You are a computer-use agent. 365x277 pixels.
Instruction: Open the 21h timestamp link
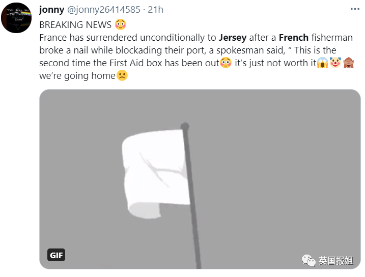coord(155,10)
